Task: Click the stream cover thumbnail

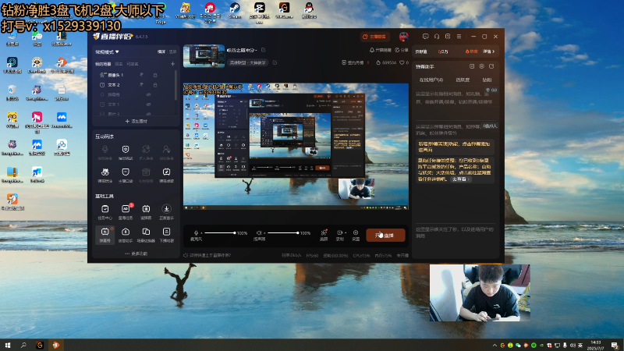Action: [204, 55]
